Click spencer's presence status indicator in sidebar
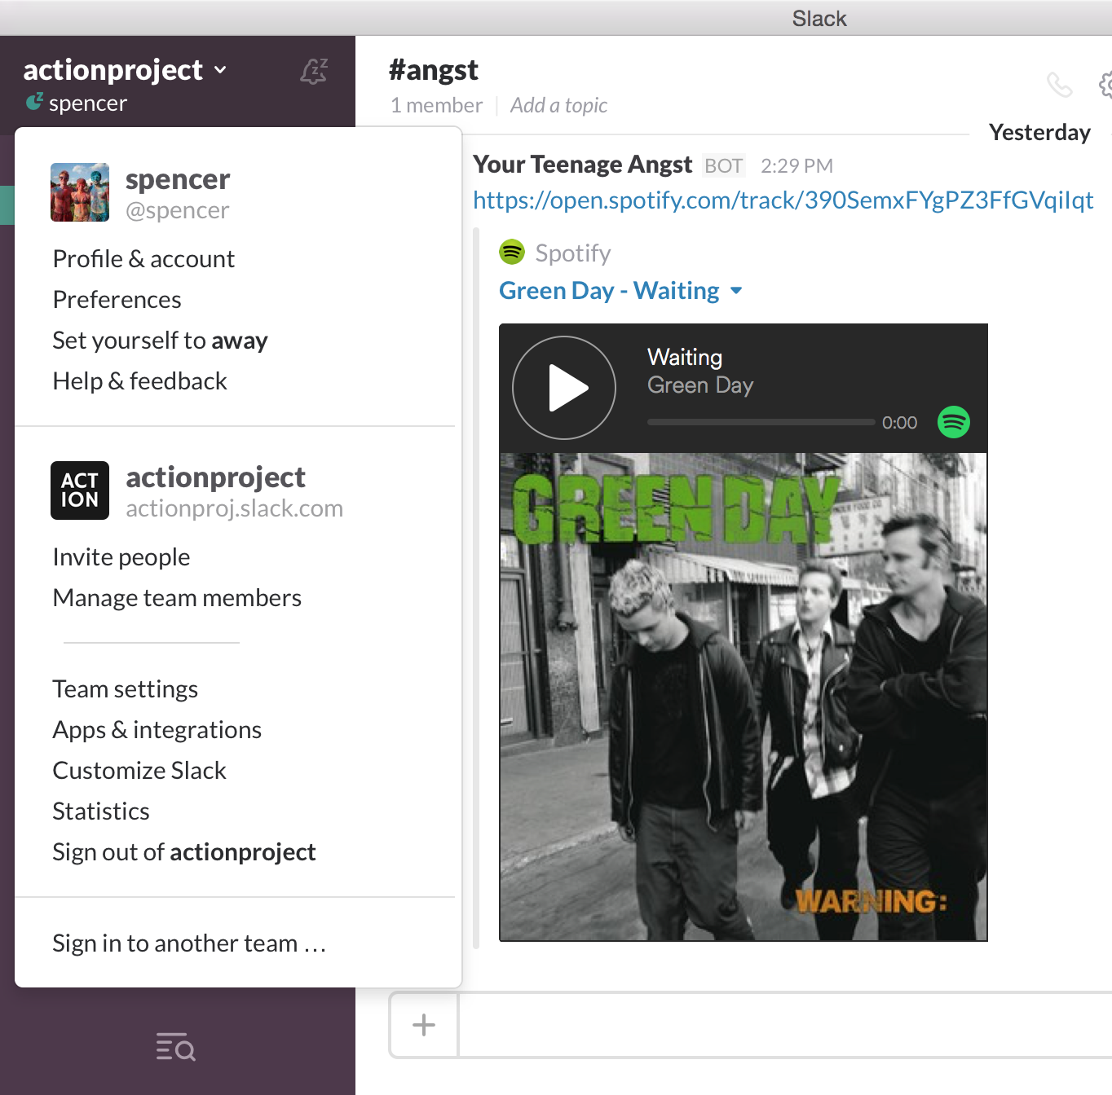1112x1095 pixels. click(x=34, y=102)
